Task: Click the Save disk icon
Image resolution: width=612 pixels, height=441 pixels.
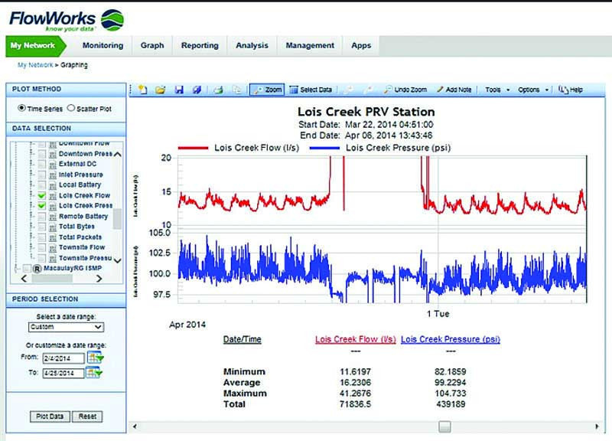Action: 179,90
